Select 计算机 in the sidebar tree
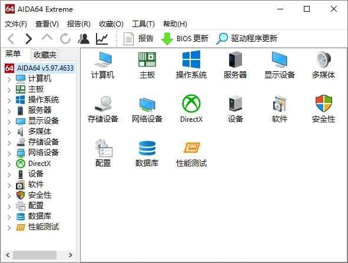 [39, 78]
